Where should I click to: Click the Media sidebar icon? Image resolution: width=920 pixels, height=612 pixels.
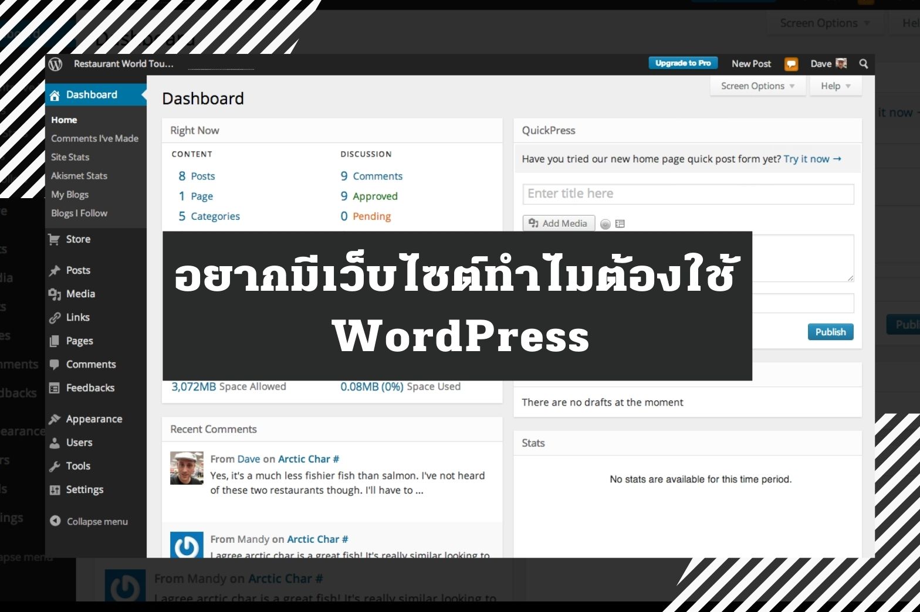coord(55,294)
